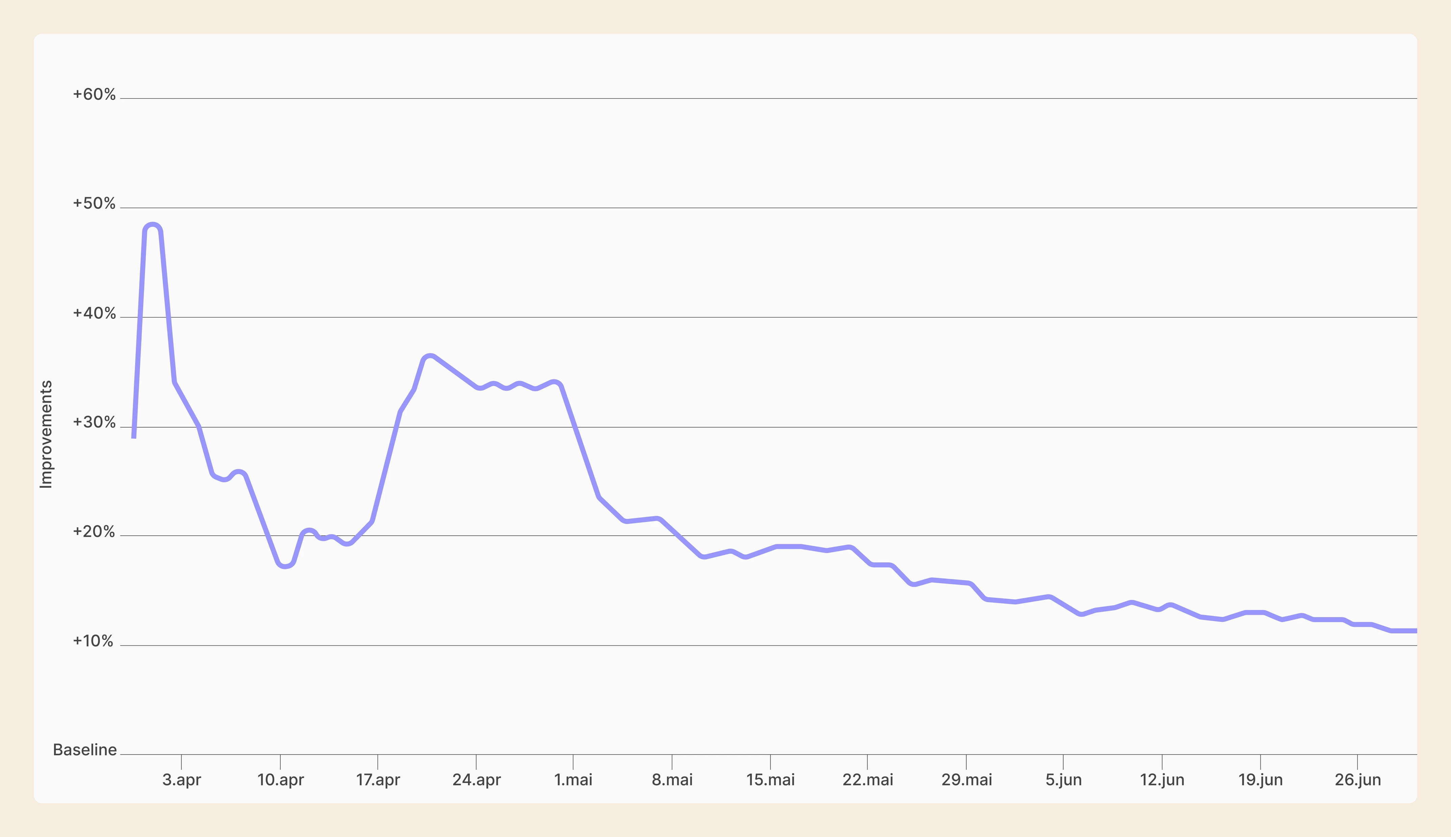Click the "5.jun" date label
Screen dimensions: 1451x837
pos(1064,780)
